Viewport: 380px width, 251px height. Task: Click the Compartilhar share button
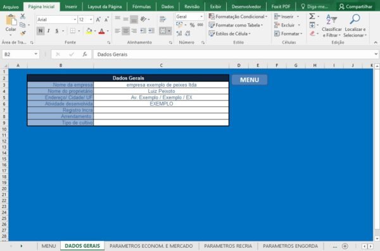click(x=355, y=6)
